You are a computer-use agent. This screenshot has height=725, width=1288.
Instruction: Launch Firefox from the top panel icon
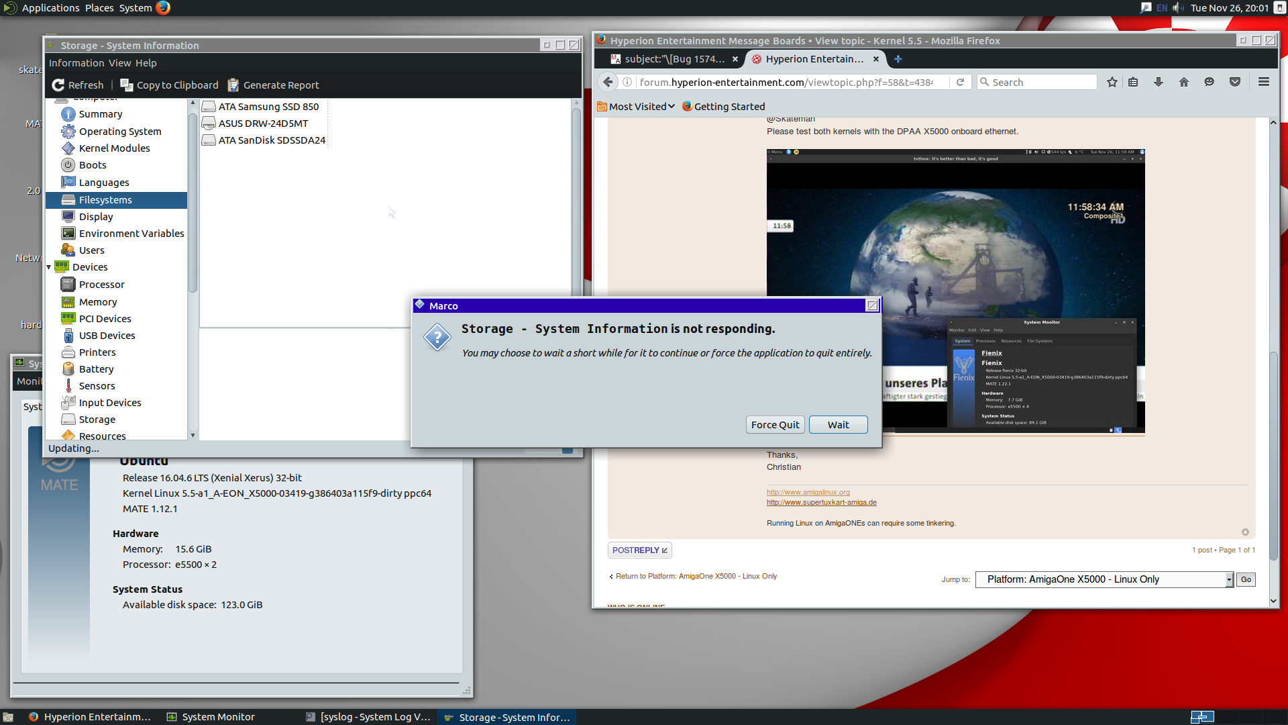click(x=163, y=7)
